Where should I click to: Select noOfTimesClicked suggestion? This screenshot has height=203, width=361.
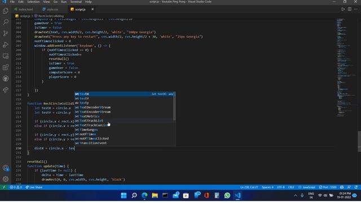pyautogui.click(x=125, y=139)
